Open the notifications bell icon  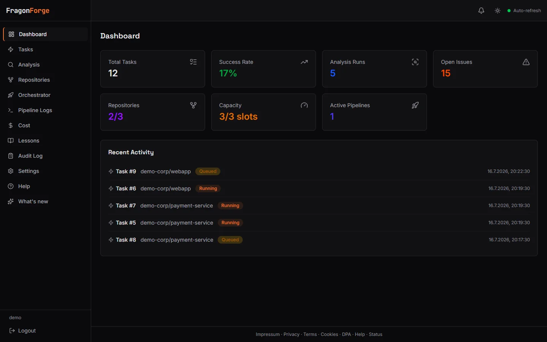(x=481, y=11)
